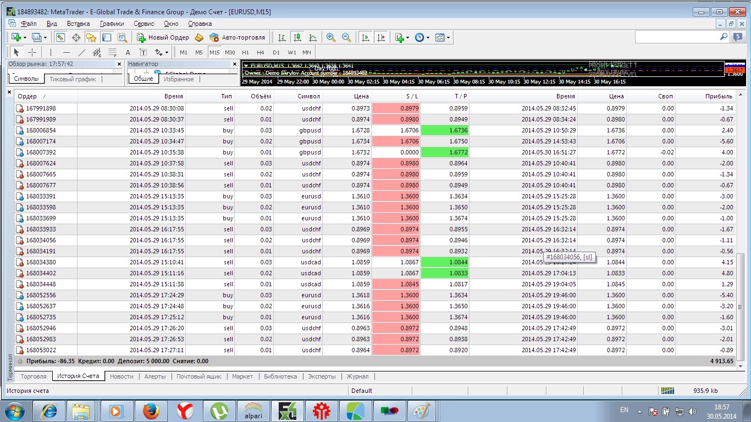Open the profiles dropdown arrow

pyautogui.click(x=45, y=37)
